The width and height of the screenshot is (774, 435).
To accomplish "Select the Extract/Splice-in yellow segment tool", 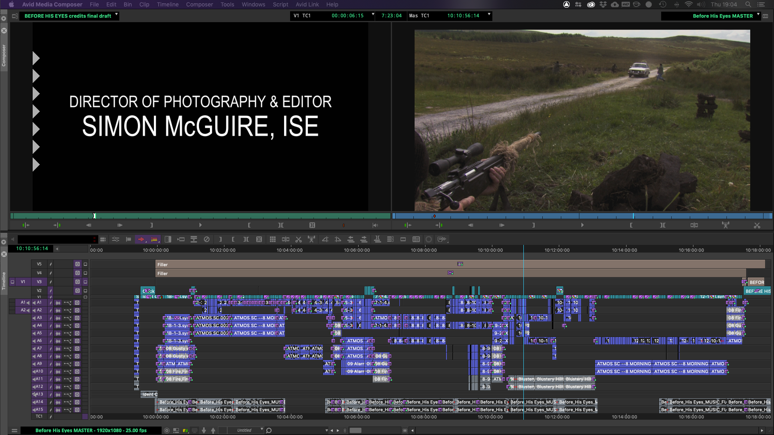I will (154, 239).
